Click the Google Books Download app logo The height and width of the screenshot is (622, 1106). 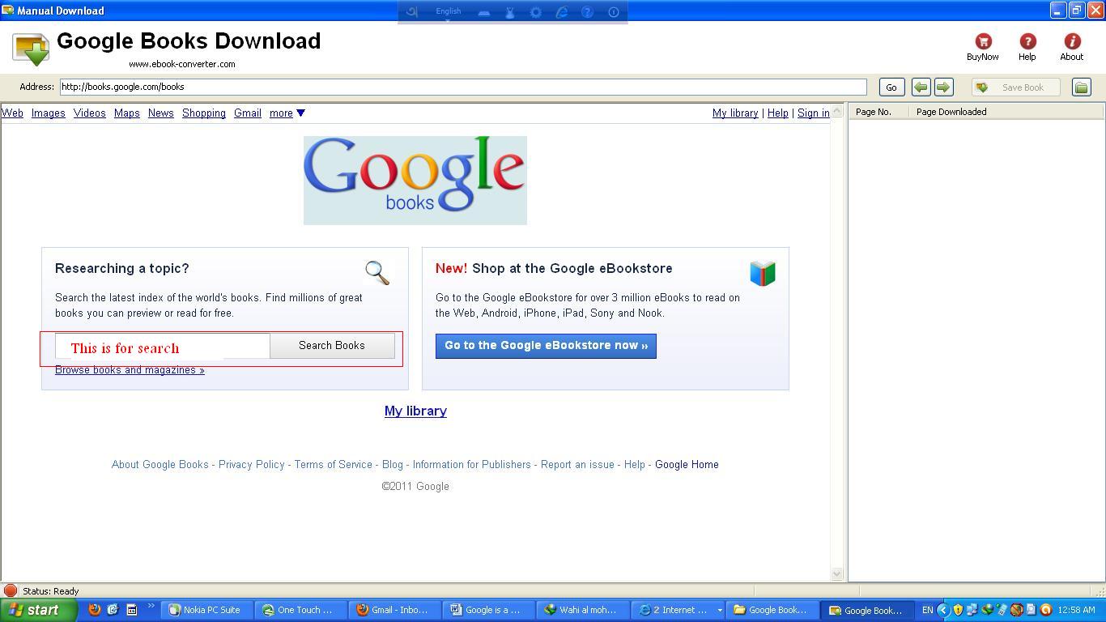pos(32,49)
